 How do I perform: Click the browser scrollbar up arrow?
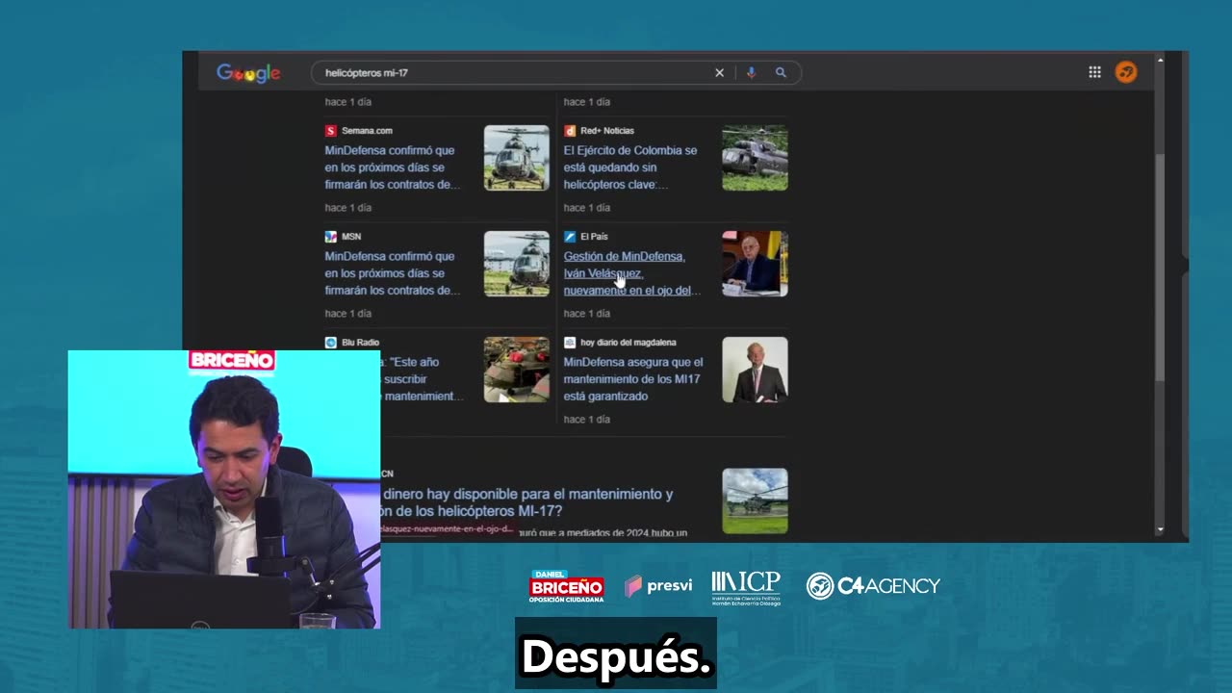pyautogui.click(x=1160, y=60)
